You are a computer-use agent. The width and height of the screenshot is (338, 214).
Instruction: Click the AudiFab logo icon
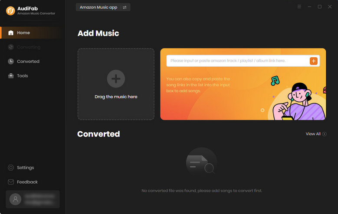click(10, 10)
